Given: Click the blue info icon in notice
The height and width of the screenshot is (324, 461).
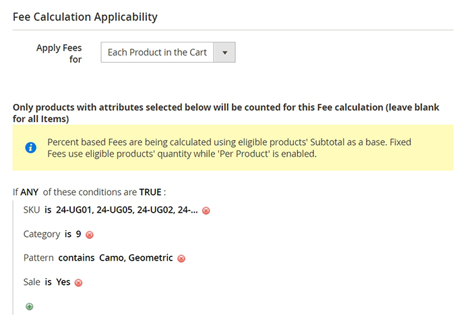Looking at the screenshot, I should pos(31,148).
